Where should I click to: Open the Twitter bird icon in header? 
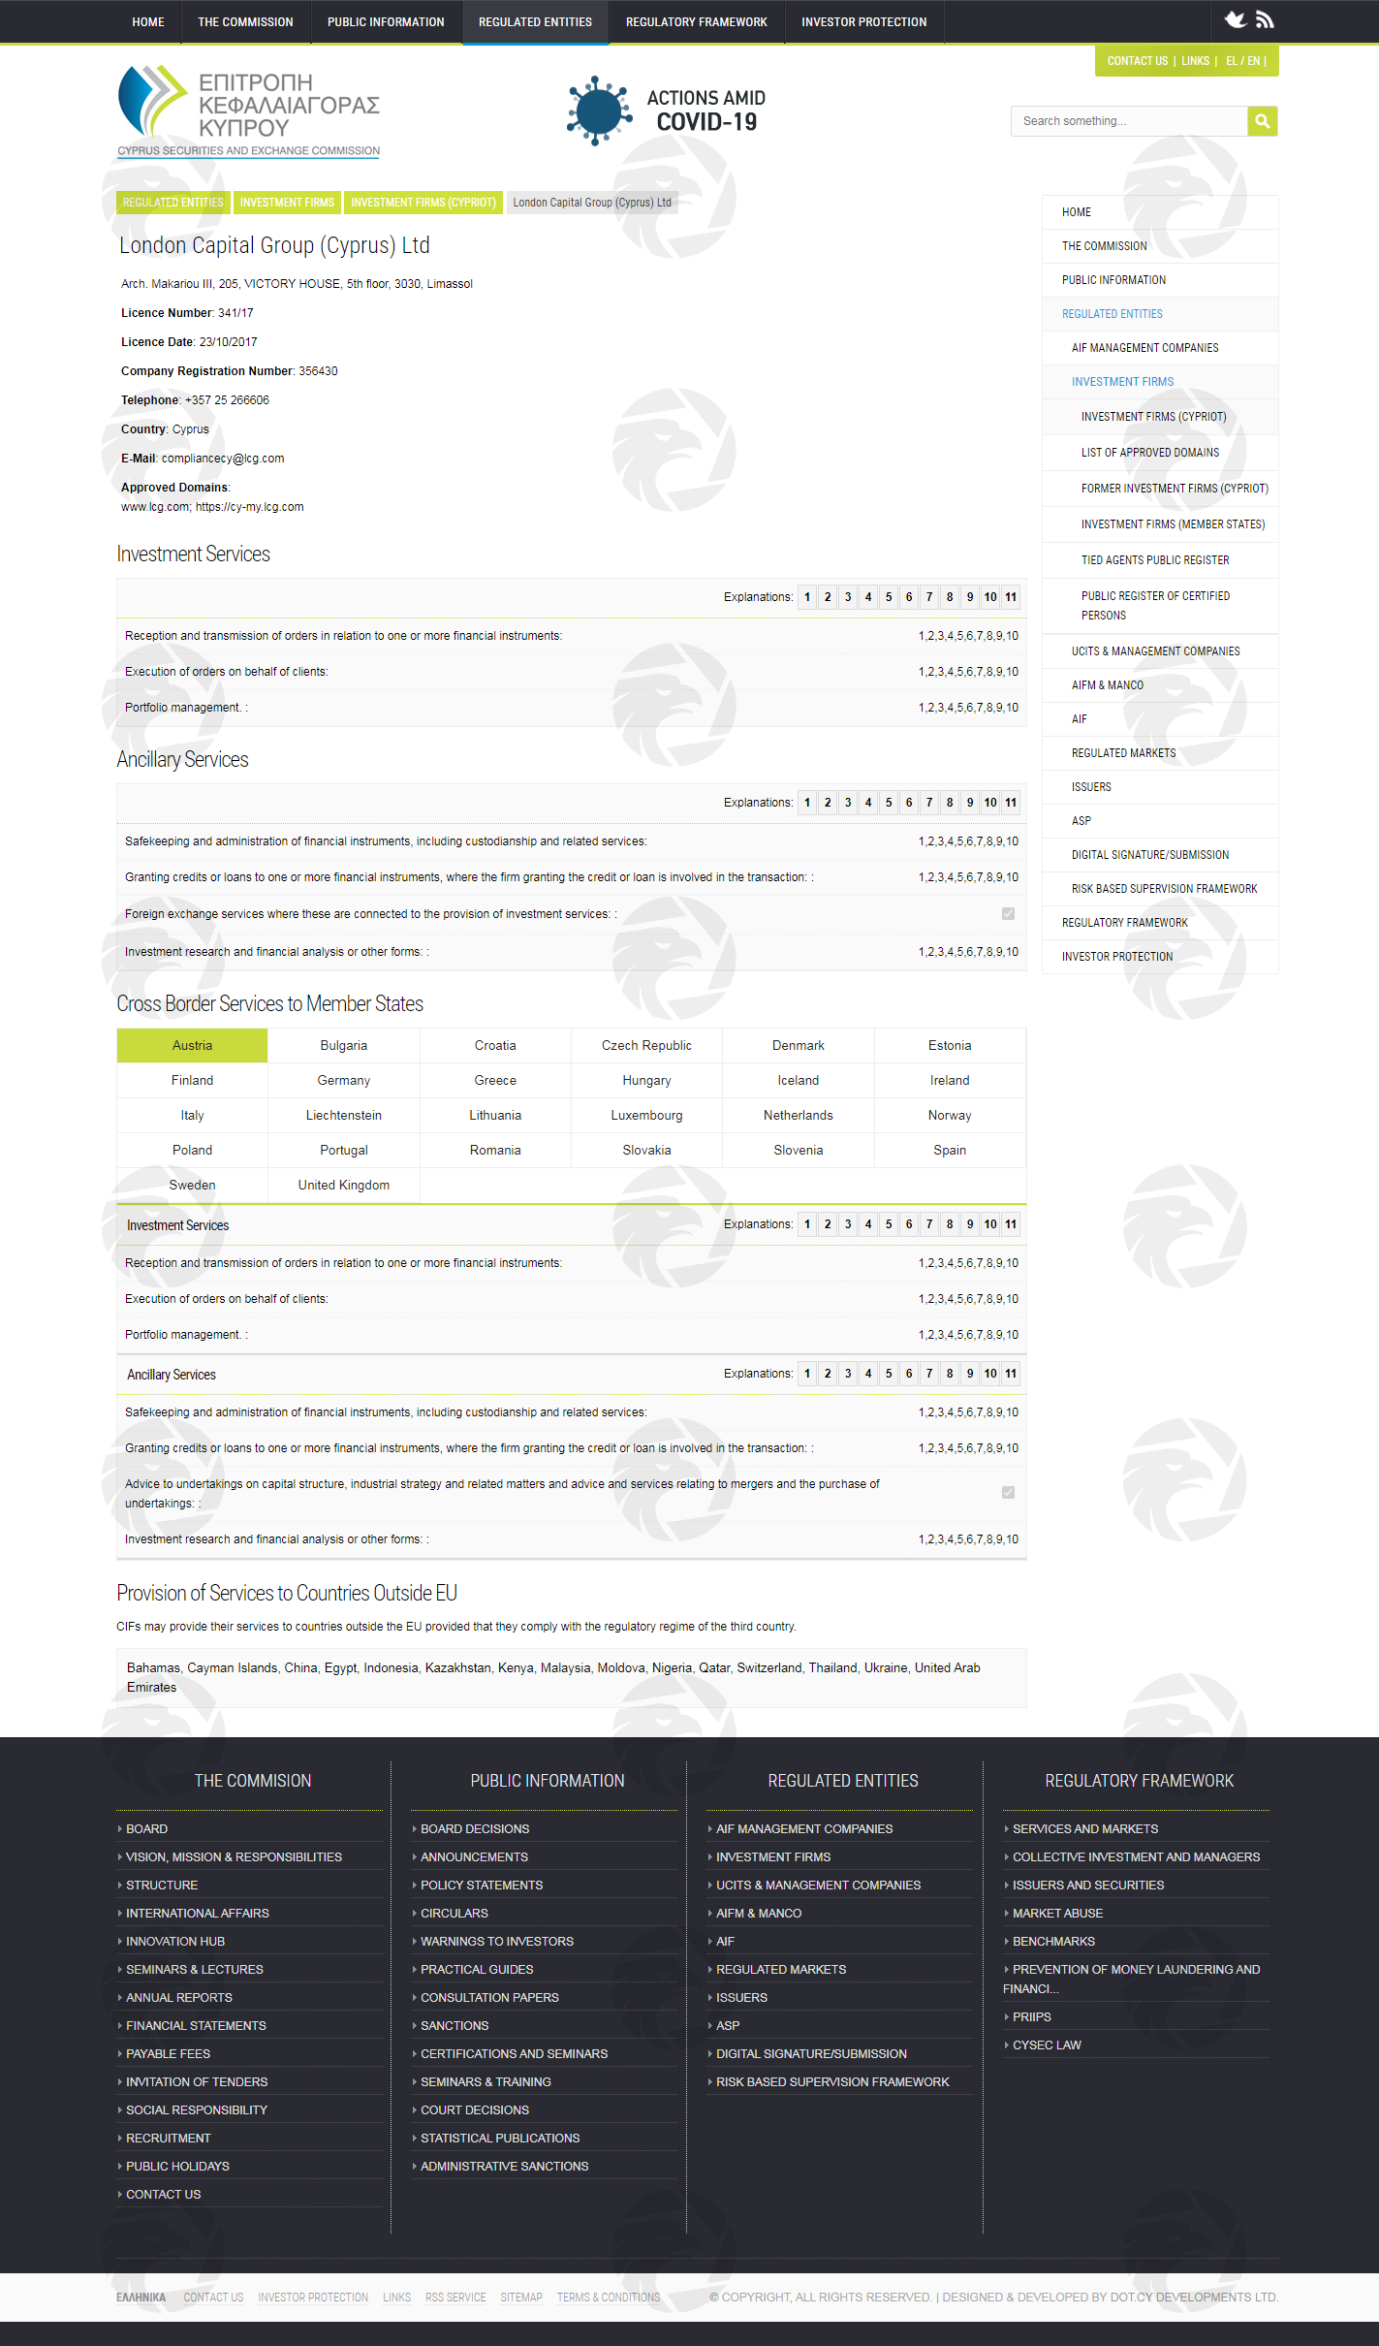click(x=1235, y=19)
